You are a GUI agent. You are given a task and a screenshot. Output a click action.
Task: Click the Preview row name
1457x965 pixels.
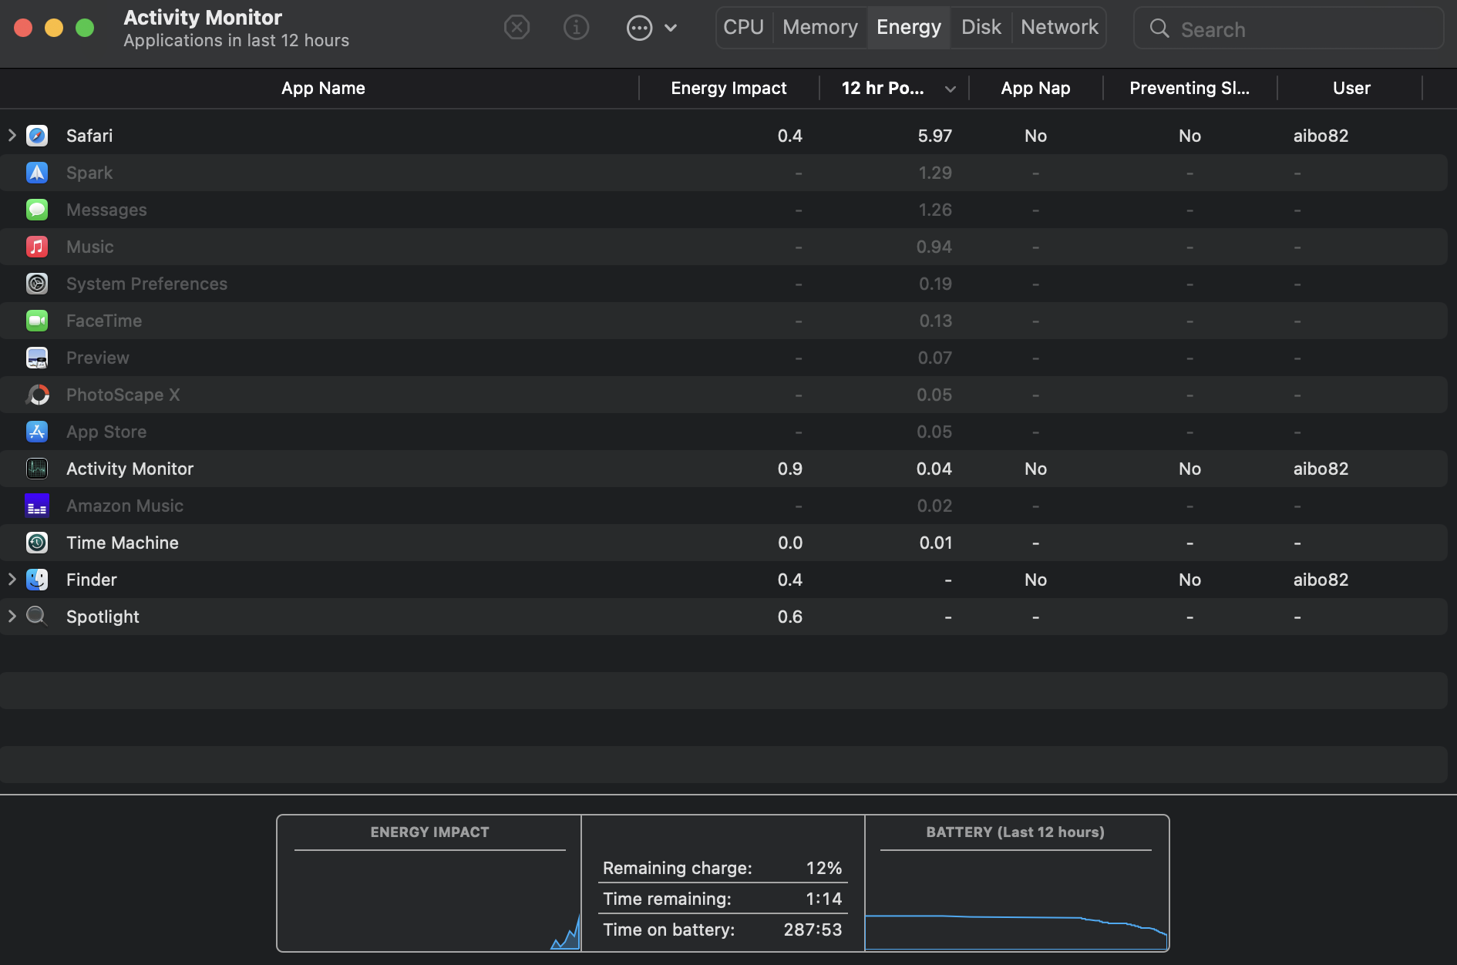point(98,358)
